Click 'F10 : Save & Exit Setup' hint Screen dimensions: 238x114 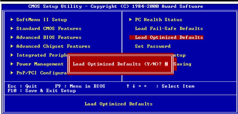(42, 91)
